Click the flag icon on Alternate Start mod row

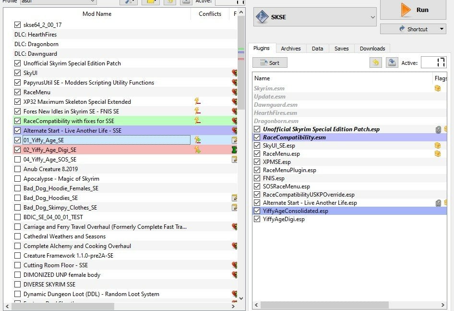[235, 130]
